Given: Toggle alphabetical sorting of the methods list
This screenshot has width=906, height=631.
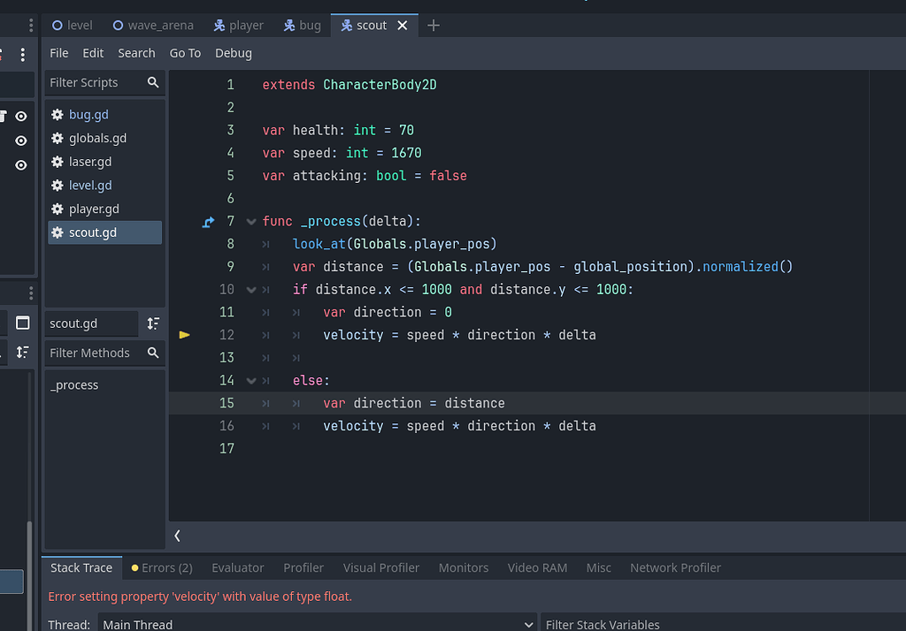Looking at the screenshot, I should click(153, 323).
